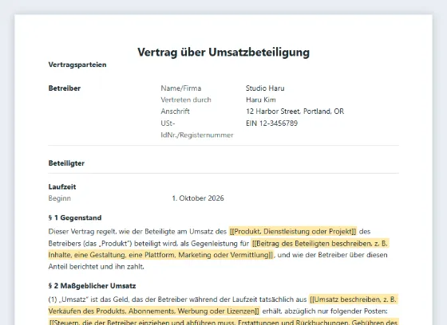Fill the "[[Steuern, die der Betreiber einziehen" placeholder
Image resolution: width=447 pixels, height=325 pixels.
click(x=223, y=322)
